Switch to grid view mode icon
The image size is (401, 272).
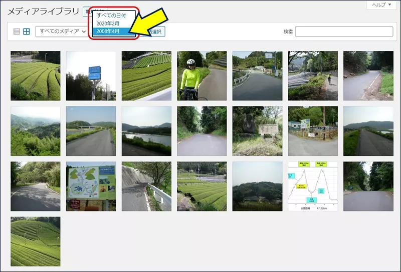click(27, 31)
